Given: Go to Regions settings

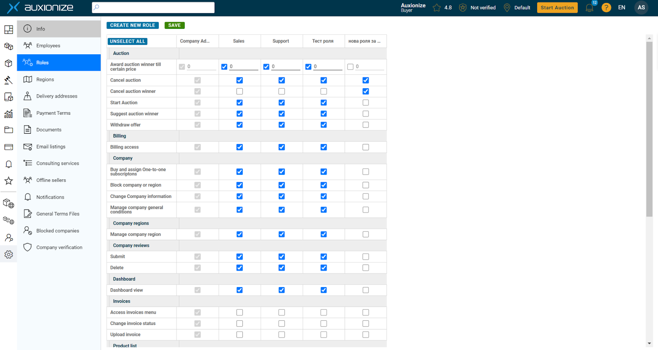Looking at the screenshot, I should tap(59, 79).
